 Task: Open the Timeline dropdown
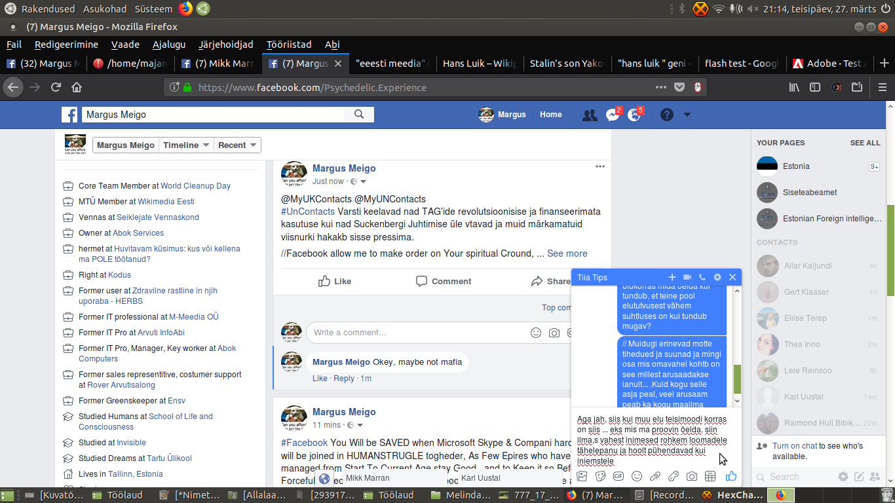coord(186,145)
